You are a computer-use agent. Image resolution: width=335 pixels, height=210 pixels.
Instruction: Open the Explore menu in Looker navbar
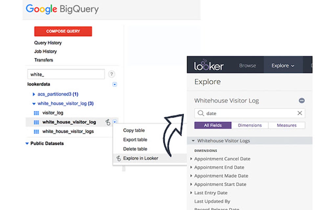282,65
